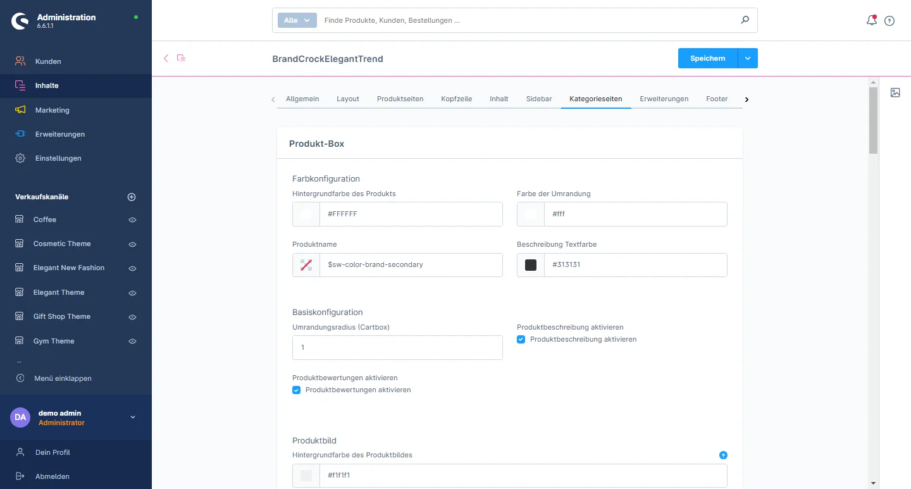The height and width of the screenshot is (489, 911).
Task: Click the Umrandungsradius (Cartbox) input field
Action: (x=397, y=348)
